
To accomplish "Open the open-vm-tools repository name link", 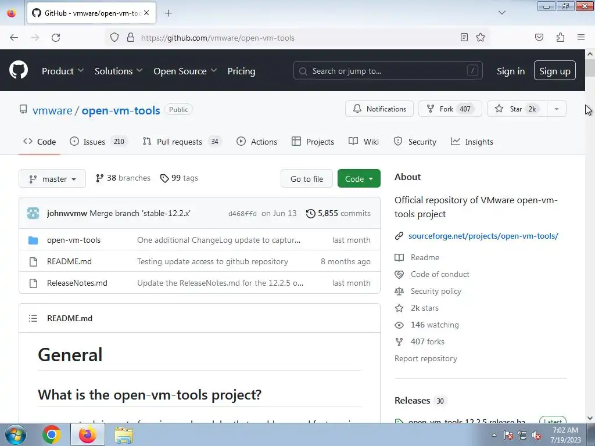I will (x=121, y=110).
